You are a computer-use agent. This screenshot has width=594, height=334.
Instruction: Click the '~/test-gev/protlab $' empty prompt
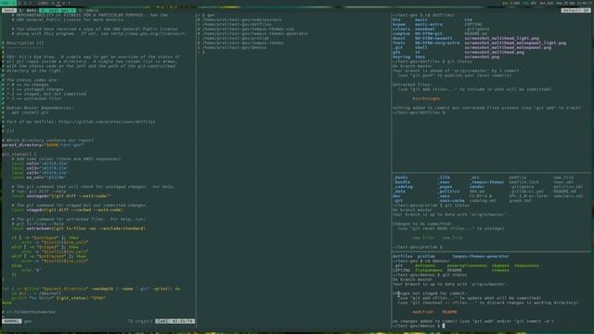pos(418,247)
